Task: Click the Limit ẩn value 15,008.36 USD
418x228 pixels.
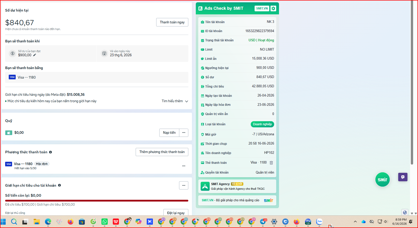Action: click(x=263, y=59)
